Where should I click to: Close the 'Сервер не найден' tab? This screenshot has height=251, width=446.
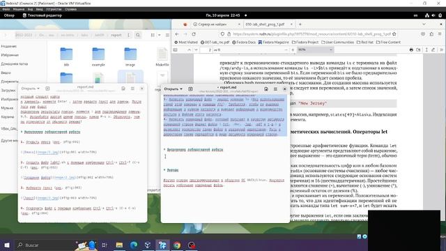pyautogui.click(x=239, y=24)
